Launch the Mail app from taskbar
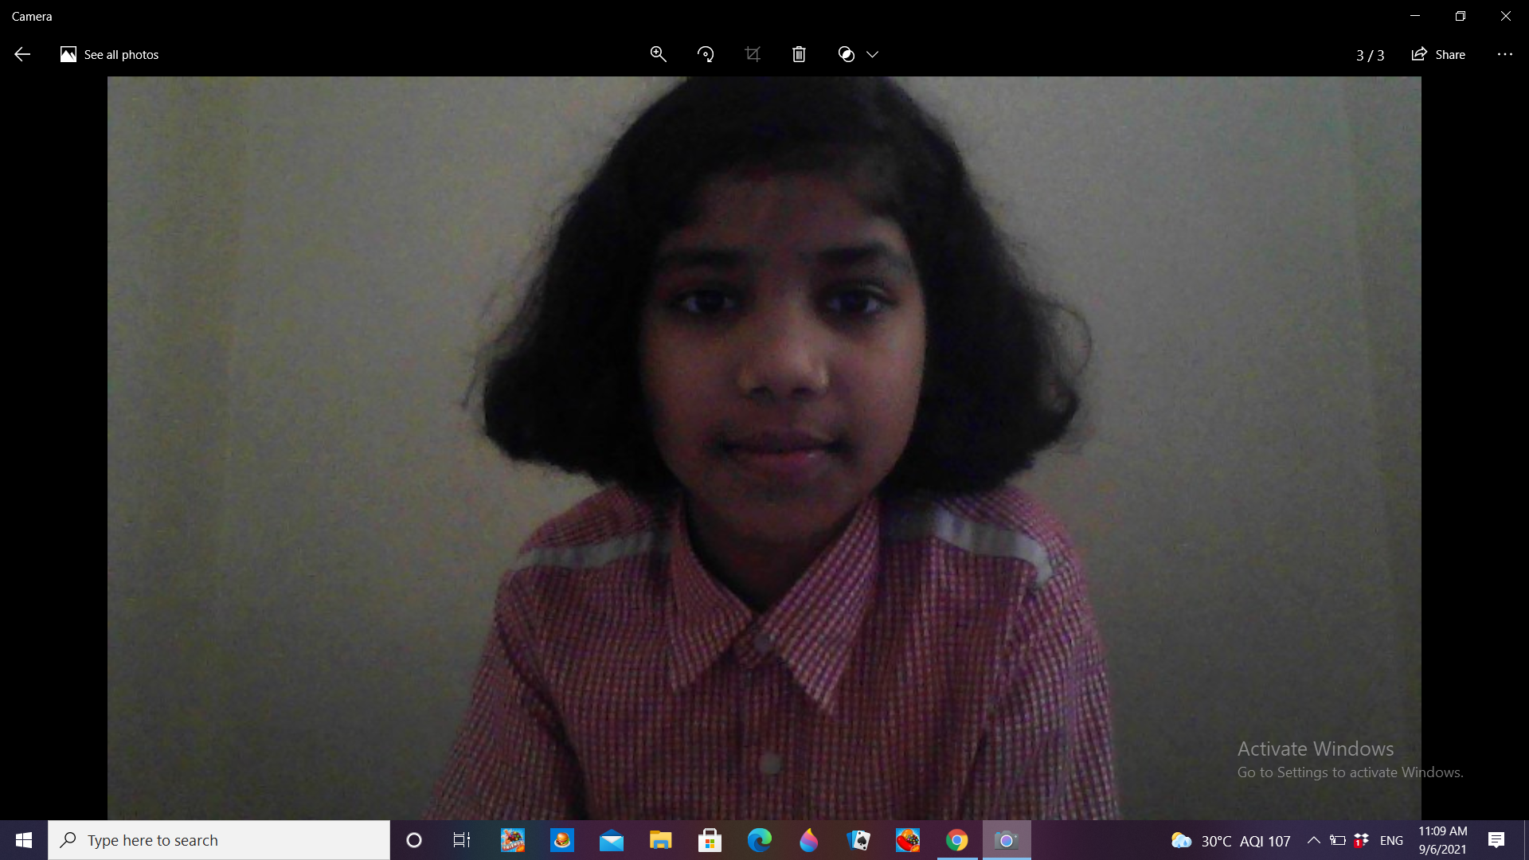 point(612,840)
